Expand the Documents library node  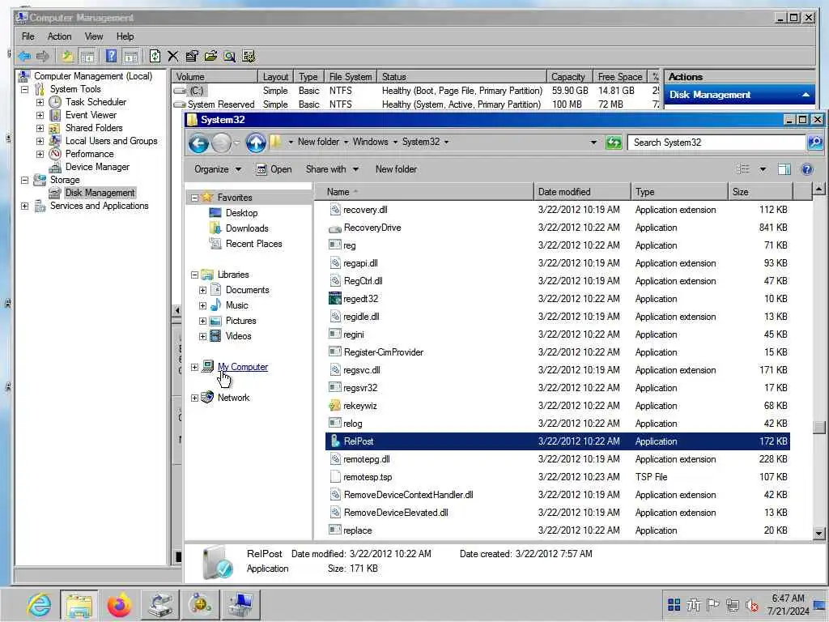[202, 291]
